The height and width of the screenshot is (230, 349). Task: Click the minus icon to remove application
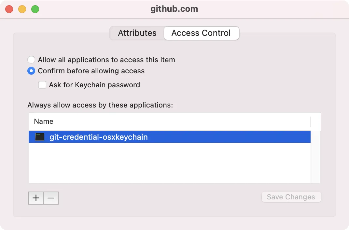pos(51,198)
